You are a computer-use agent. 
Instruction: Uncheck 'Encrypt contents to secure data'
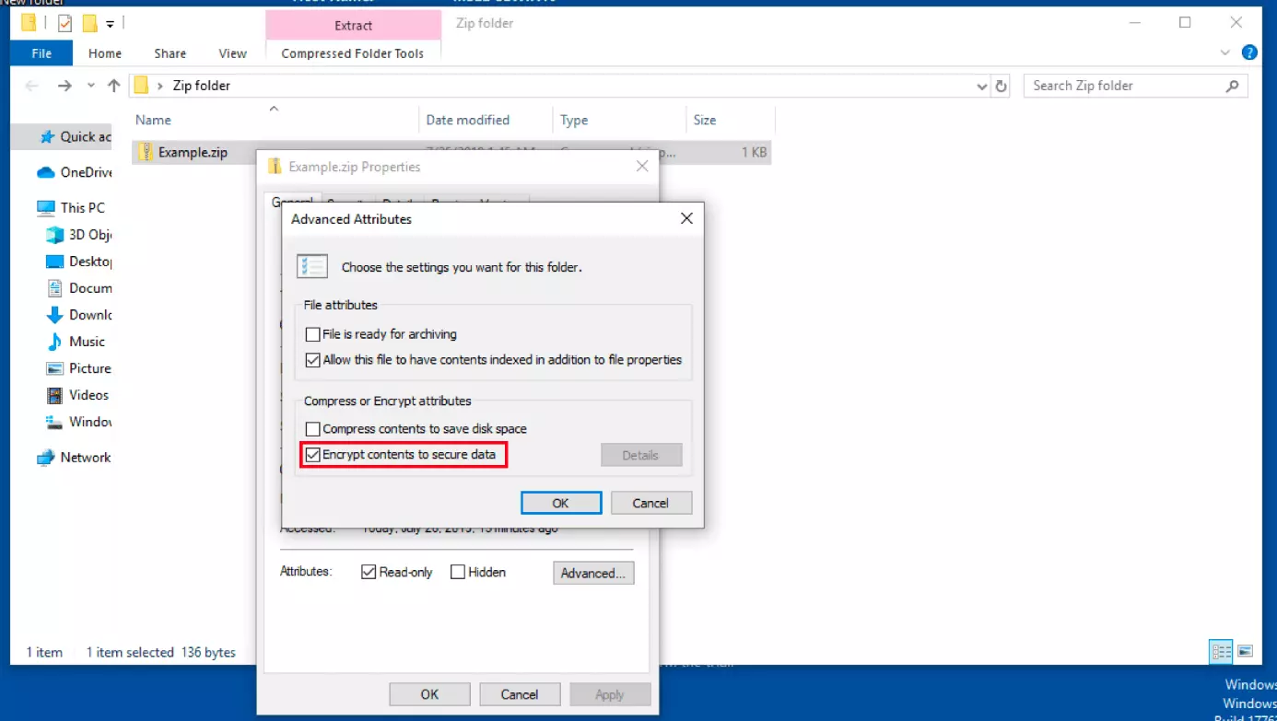pos(313,455)
